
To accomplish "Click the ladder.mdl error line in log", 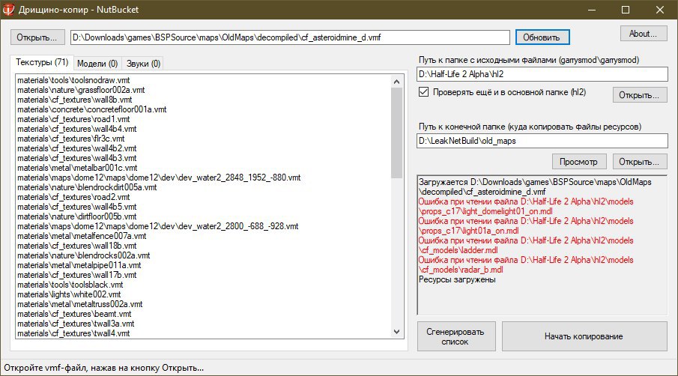I will pyautogui.click(x=526, y=245).
